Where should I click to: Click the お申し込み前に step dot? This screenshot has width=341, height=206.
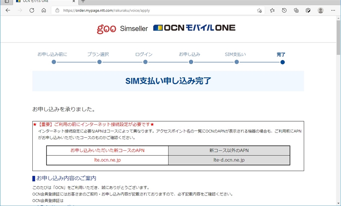tap(54, 62)
